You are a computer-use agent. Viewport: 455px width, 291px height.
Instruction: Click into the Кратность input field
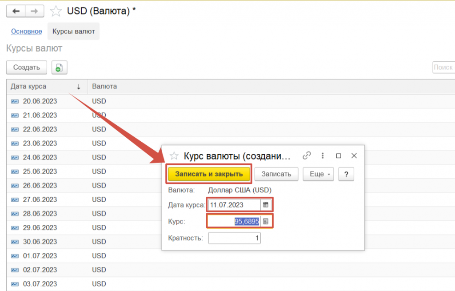[234, 238]
